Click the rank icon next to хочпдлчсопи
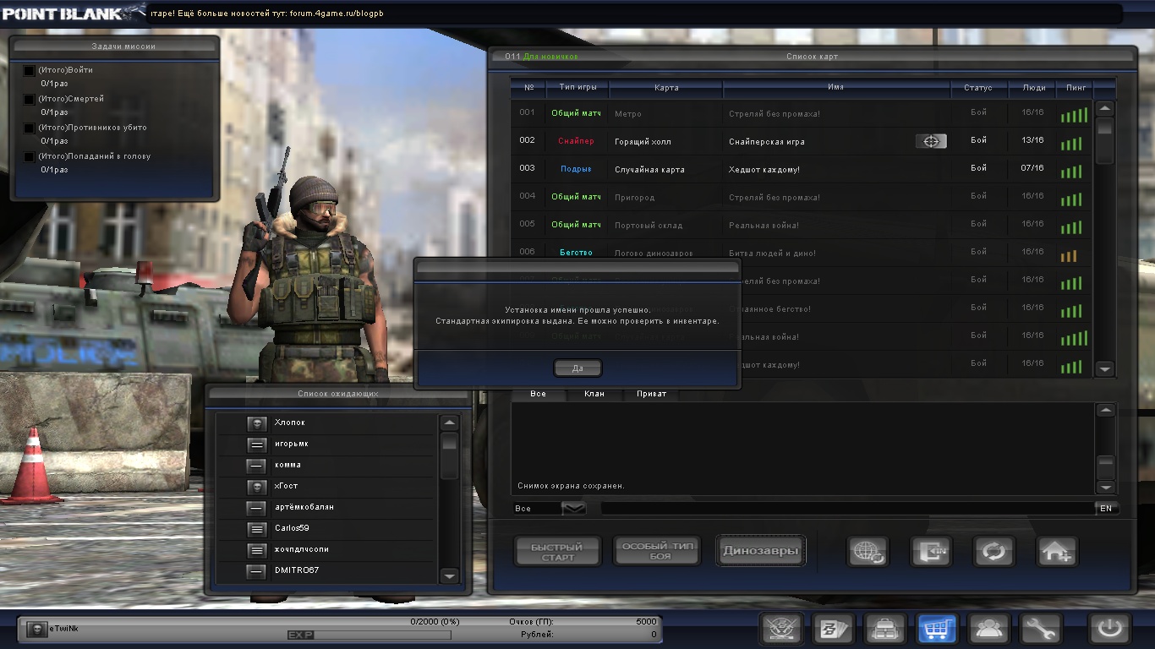Viewport: 1155px width, 649px height. pyautogui.click(x=257, y=550)
